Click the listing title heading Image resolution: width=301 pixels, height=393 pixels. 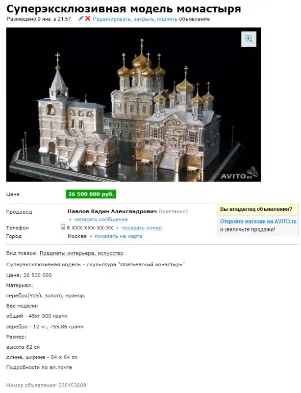124,9
